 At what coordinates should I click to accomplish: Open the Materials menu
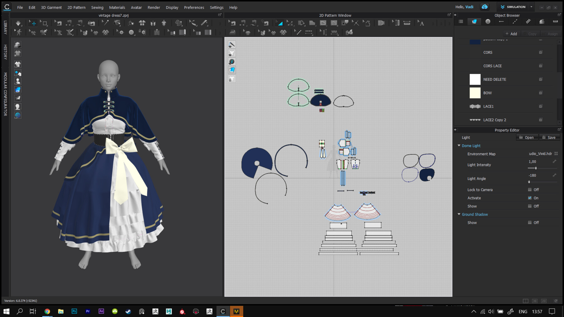pos(117,7)
